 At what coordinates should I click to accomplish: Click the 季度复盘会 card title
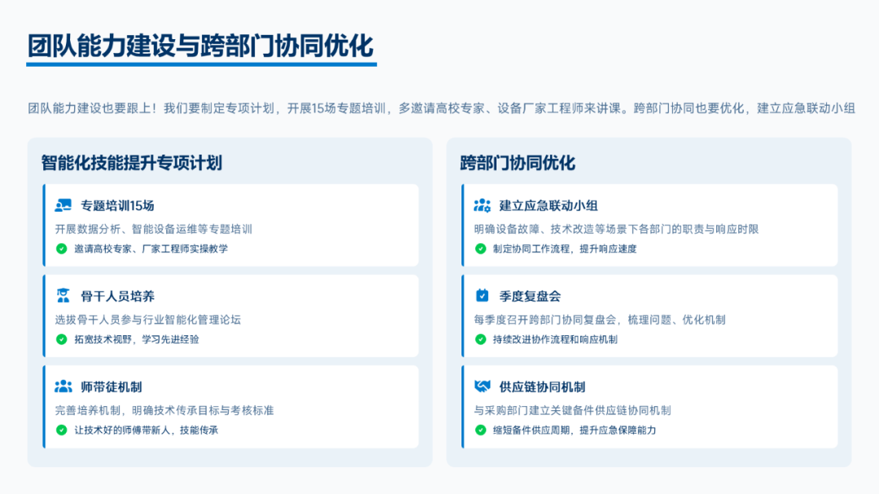tap(530, 296)
